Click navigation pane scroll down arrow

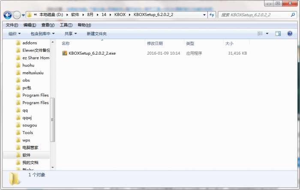point(53,167)
